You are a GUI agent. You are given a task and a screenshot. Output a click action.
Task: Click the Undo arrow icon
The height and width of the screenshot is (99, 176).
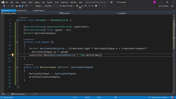pyautogui.click(x=26, y=6)
